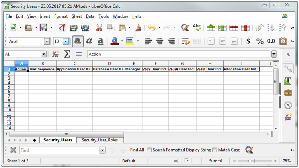Click the Print icon
299x168 pixels.
[x=74, y=28]
